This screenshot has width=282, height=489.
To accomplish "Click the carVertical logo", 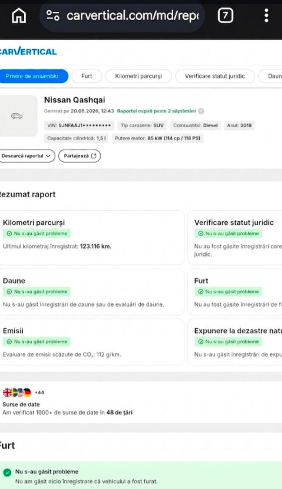I will [x=28, y=51].
